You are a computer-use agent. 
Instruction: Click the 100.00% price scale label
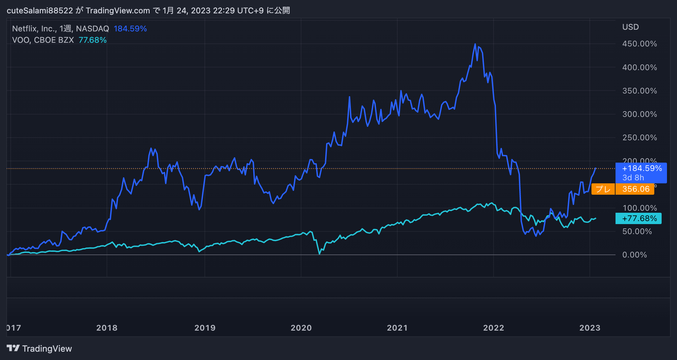pos(640,208)
